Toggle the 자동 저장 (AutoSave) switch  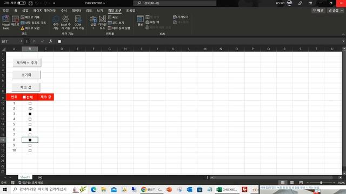click(22, 3)
